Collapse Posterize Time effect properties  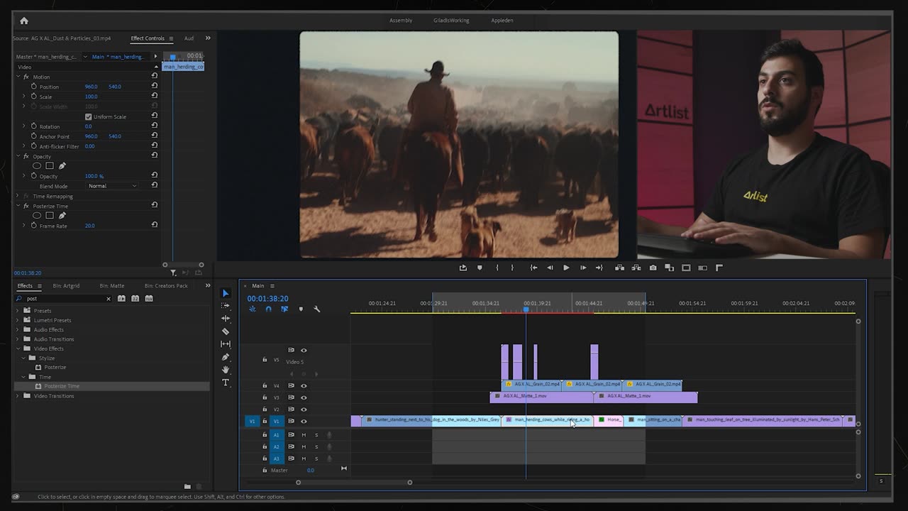18,206
